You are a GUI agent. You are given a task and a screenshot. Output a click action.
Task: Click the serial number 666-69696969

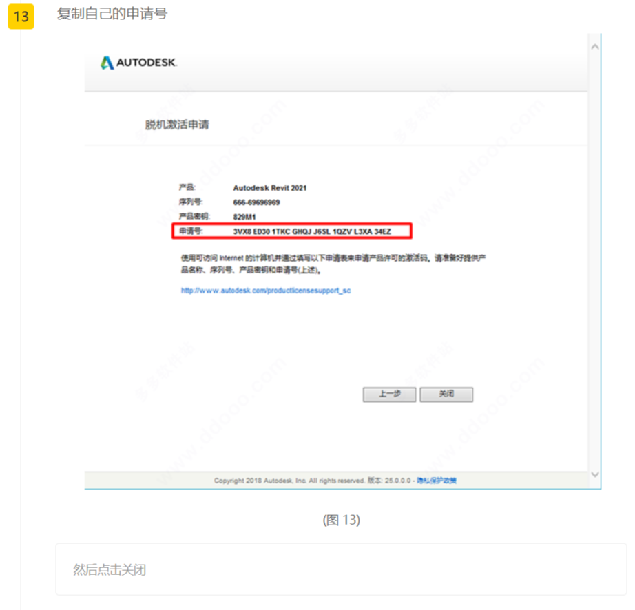click(256, 202)
